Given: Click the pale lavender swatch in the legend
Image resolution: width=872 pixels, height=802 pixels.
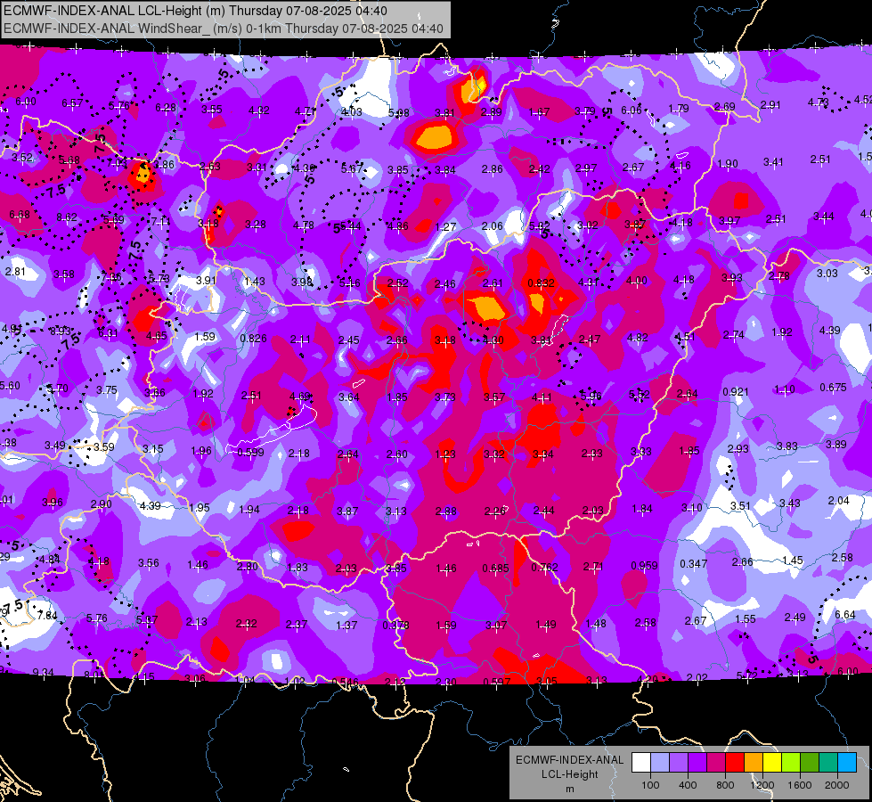Looking at the screenshot, I should coord(660,763).
